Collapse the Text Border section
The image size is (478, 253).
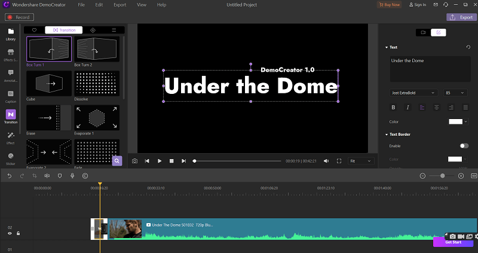pyautogui.click(x=387, y=135)
